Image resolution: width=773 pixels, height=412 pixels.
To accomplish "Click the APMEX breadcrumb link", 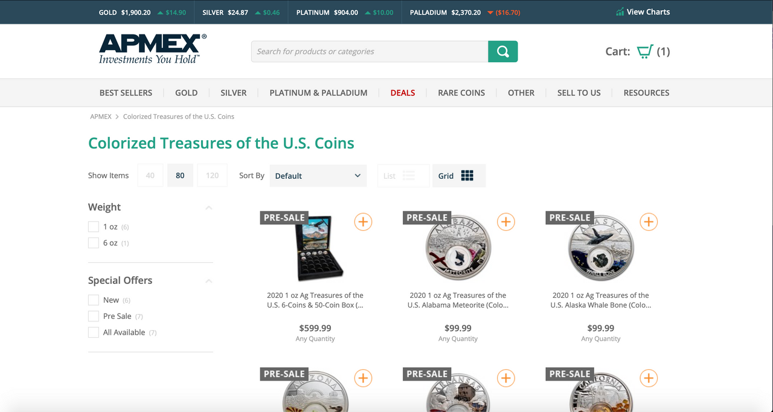I will tap(101, 117).
